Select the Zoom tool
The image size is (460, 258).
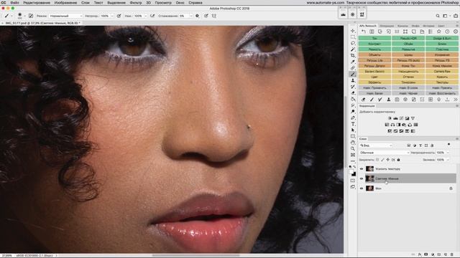(353, 148)
